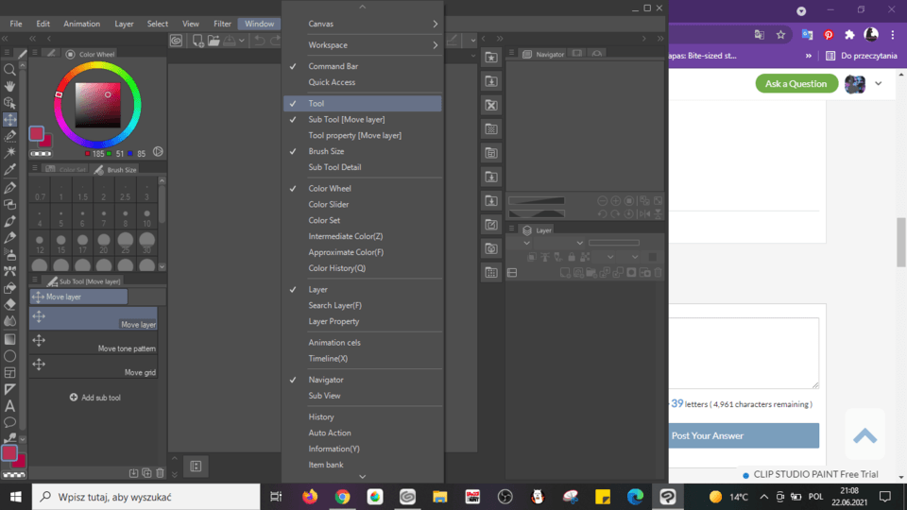Open File Explorer from the taskbar

439,497
